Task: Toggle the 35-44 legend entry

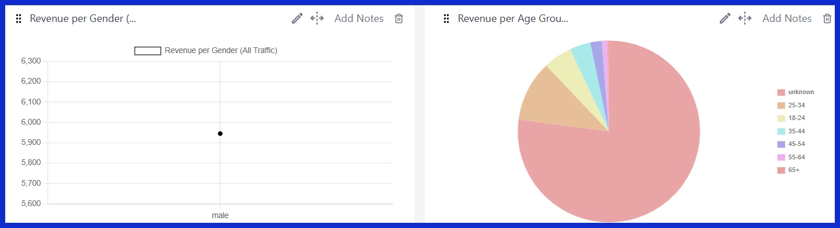Action: coord(791,131)
